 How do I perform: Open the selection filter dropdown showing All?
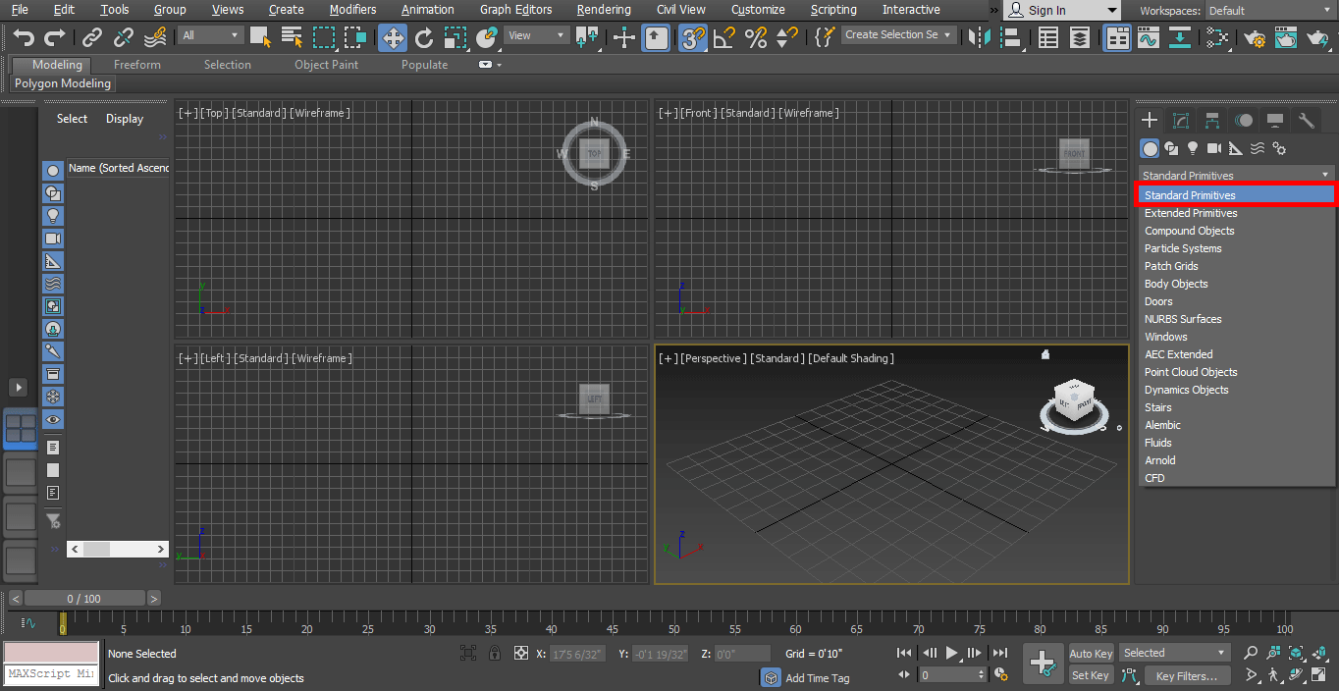210,33
